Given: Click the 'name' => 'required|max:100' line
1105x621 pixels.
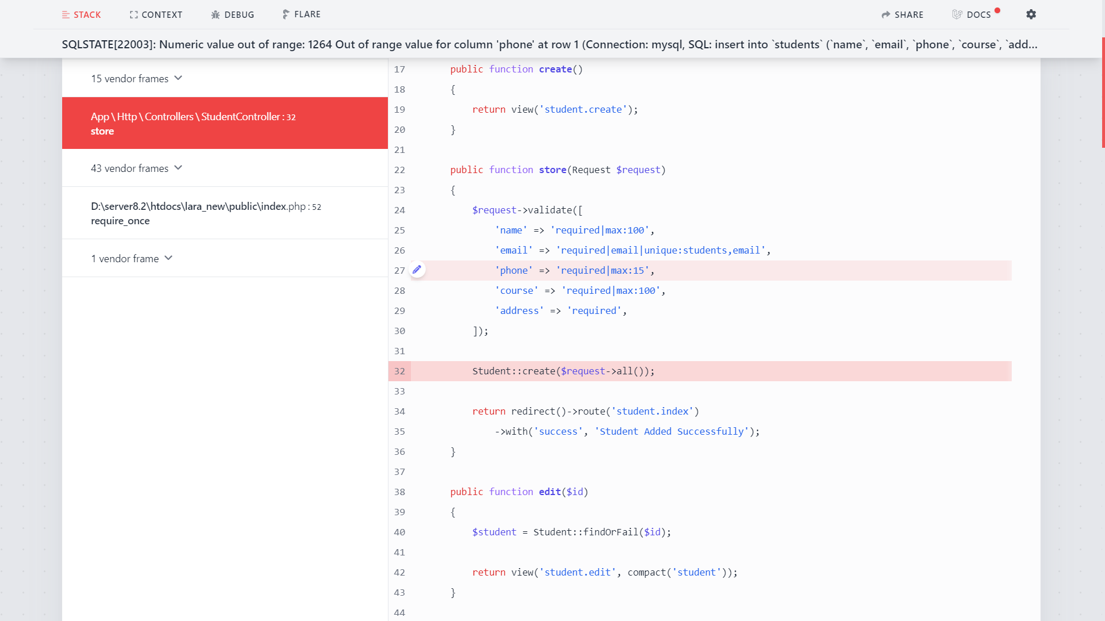Looking at the screenshot, I should 574,230.
